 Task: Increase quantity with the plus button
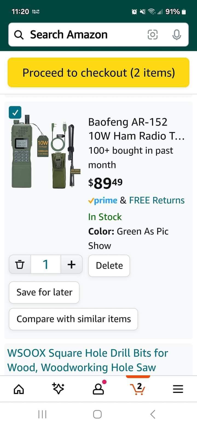pyautogui.click(x=71, y=264)
